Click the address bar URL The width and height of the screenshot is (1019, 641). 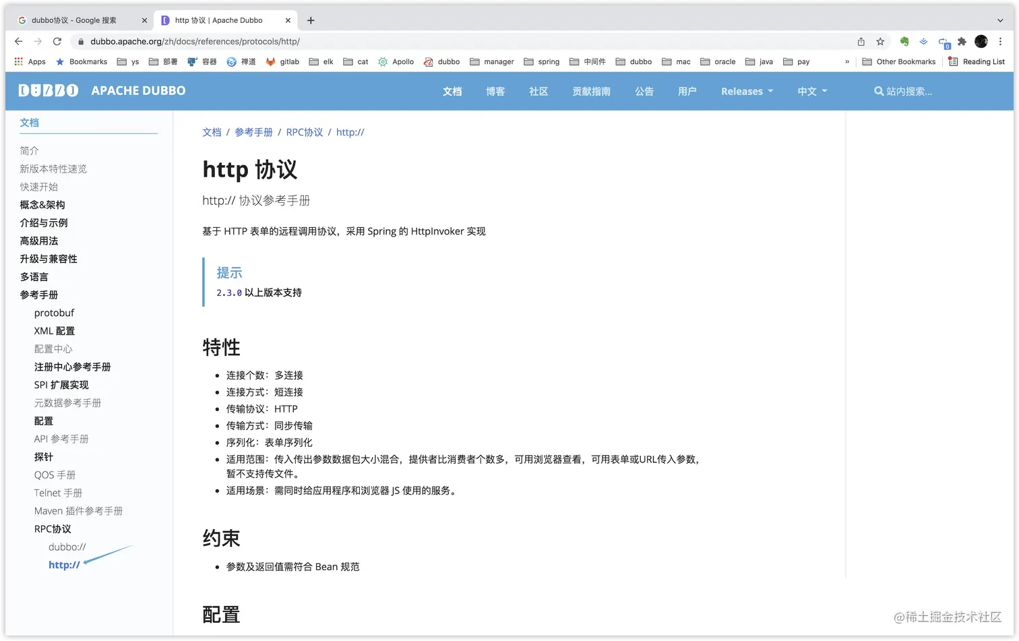click(x=195, y=41)
